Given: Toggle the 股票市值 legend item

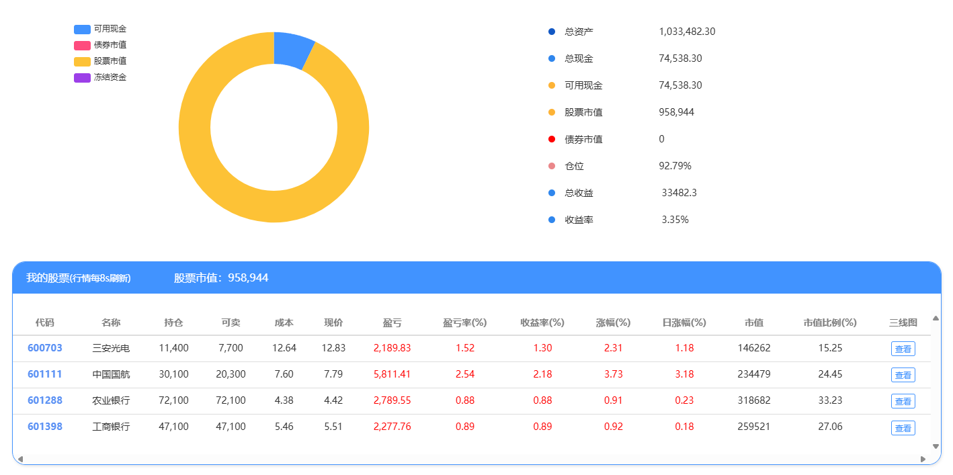Looking at the screenshot, I should 100,61.
